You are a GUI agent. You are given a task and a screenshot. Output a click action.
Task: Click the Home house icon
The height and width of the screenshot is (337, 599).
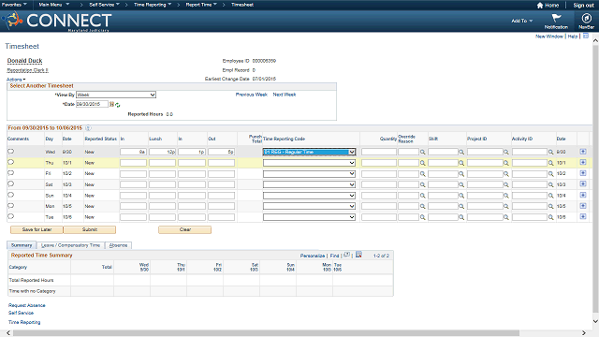pyautogui.click(x=540, y=6)
